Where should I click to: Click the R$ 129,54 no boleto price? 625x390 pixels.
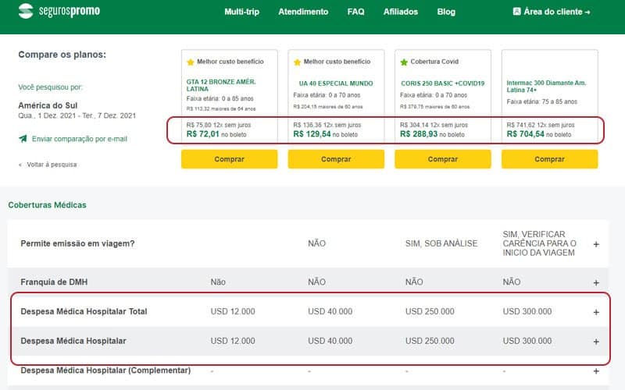point(325,134)
